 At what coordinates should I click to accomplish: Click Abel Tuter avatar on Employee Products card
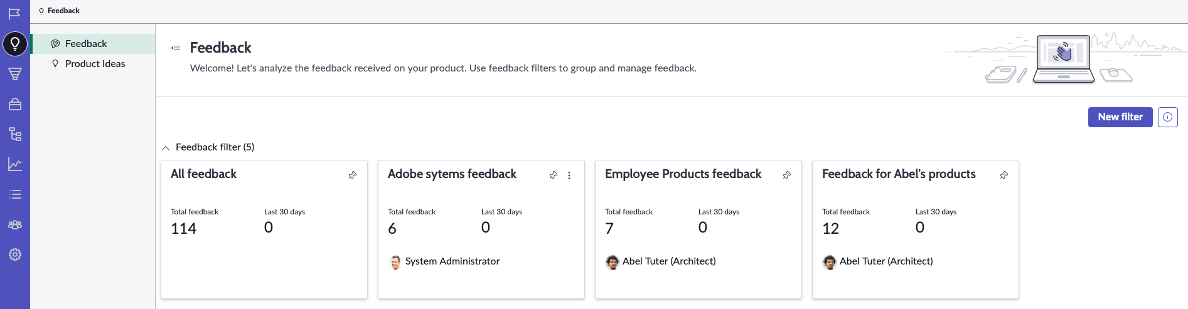click(x=613, y=262)
